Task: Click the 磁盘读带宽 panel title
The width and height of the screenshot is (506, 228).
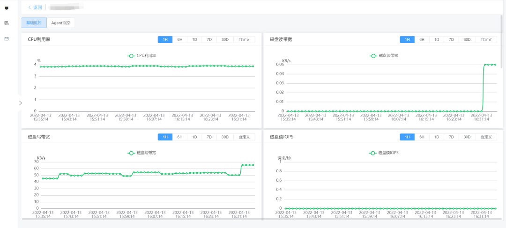Action: tap(281, 39)
